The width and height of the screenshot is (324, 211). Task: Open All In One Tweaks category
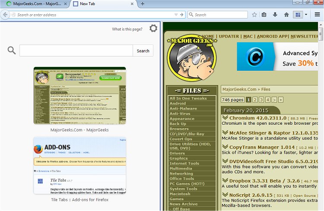[x=192, y=98]
